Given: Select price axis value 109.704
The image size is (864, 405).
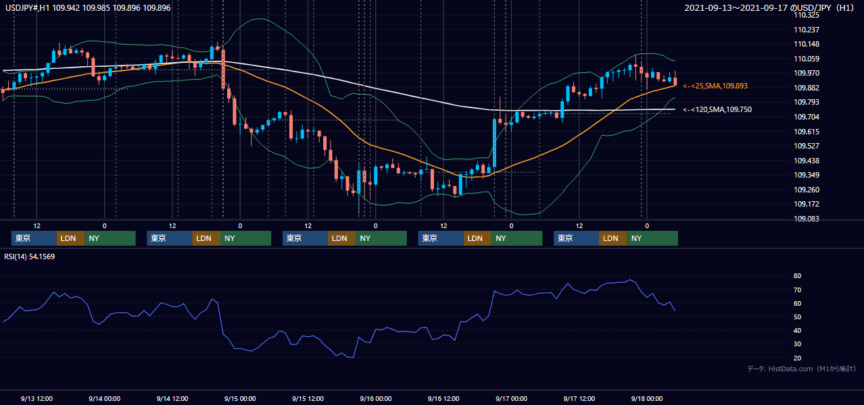Looking at the screenshot, I should pyautogui.click(x=807, y=117).
